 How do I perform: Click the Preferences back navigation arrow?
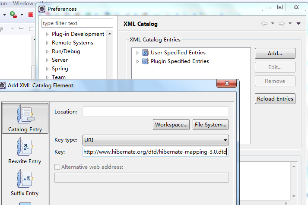coord(264,23)
